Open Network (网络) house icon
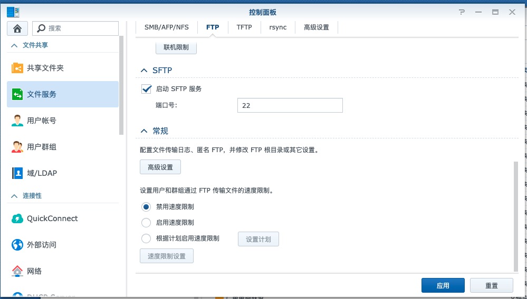The height and width of the screenshot is (299, 527). [17, 271]
